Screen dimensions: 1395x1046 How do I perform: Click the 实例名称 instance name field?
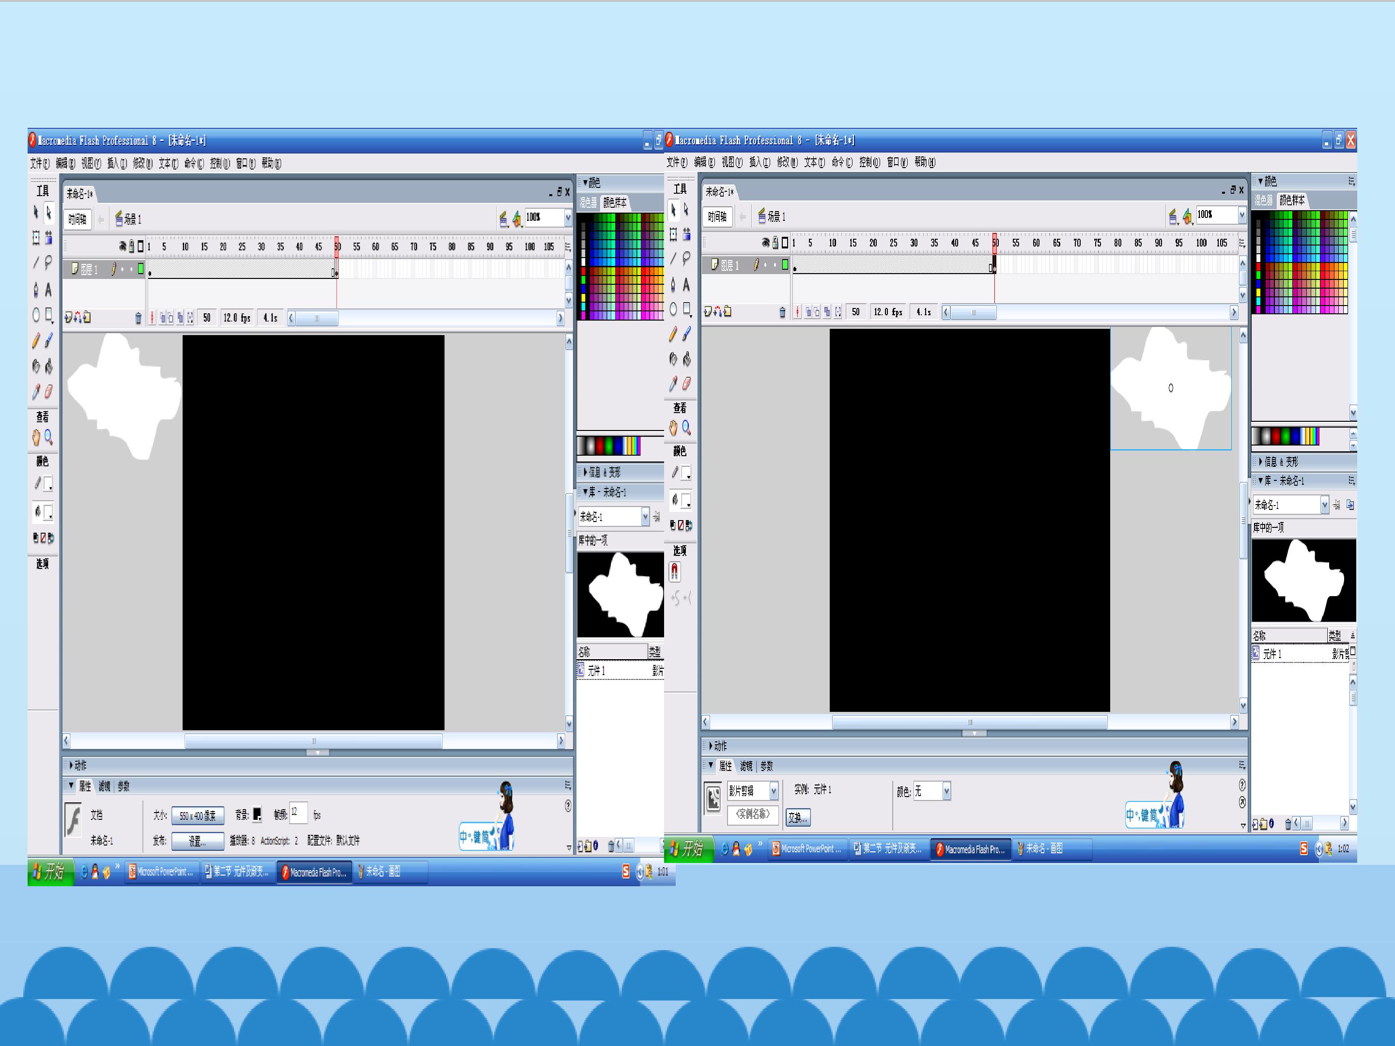coord(752,814)
